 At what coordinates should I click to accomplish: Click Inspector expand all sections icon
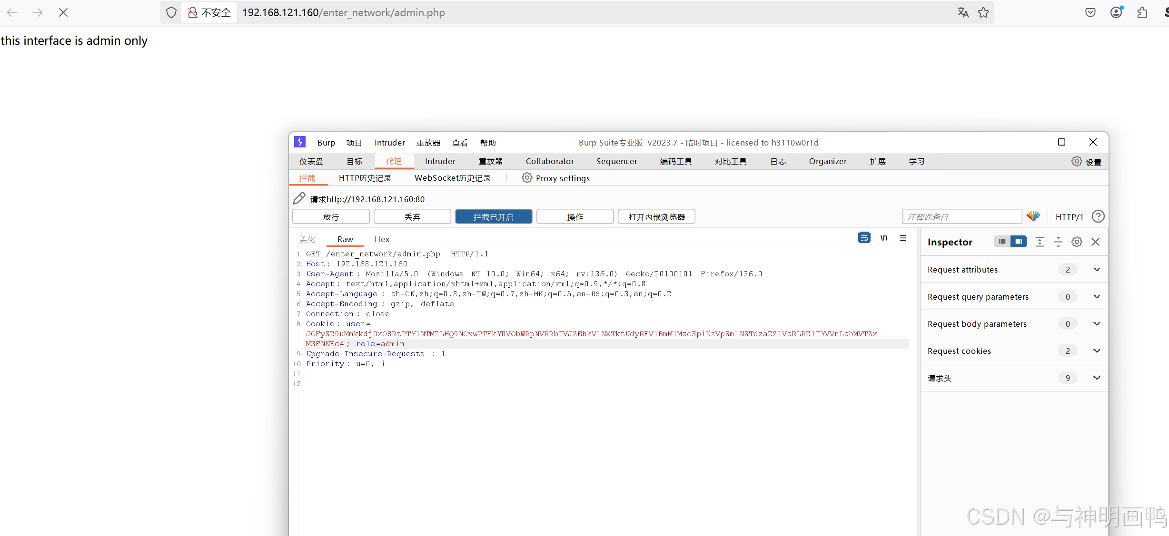[1040, 242]
